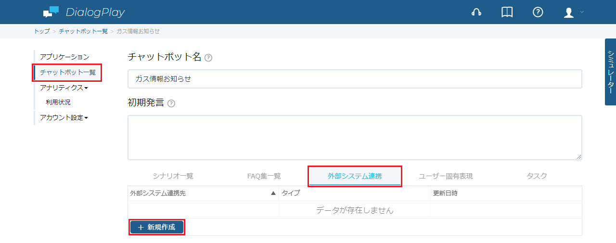
Task: Open 利用状況 in sidebar
Action: (58, 102)
